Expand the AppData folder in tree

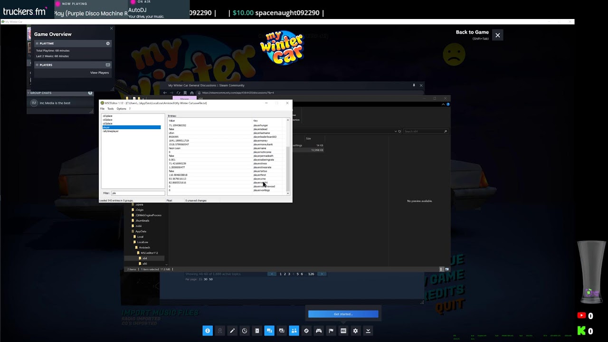point(141,231)
